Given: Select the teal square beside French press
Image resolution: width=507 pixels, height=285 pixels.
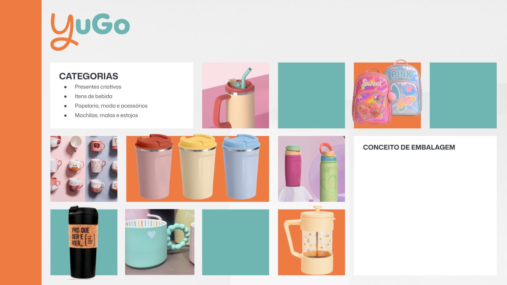Looking at the screenshot, I should click(235, 242).
